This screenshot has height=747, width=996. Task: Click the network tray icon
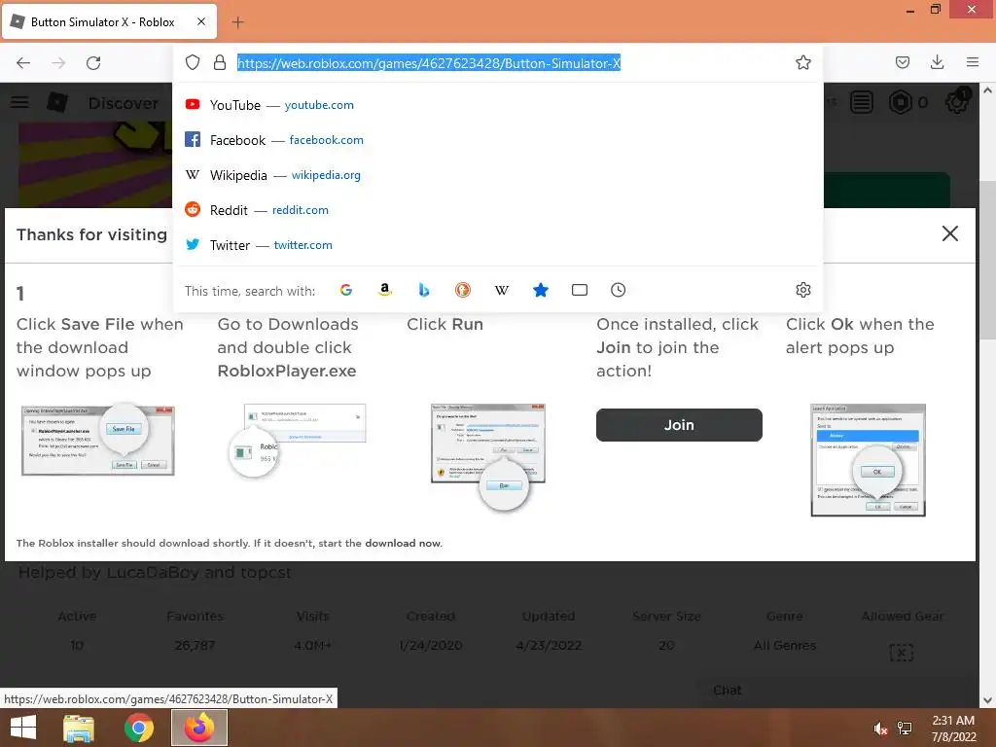coord(905,729)
